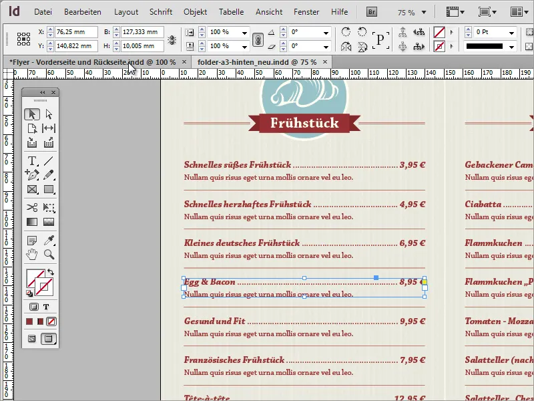Select the Gradient Feather tool

(49, 222)
